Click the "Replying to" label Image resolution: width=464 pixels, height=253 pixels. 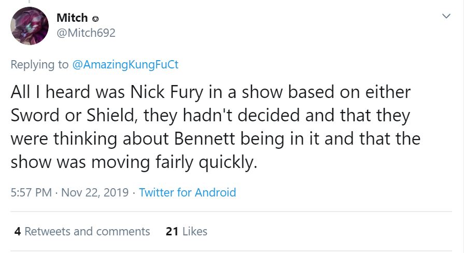click(x=39, y=64)
